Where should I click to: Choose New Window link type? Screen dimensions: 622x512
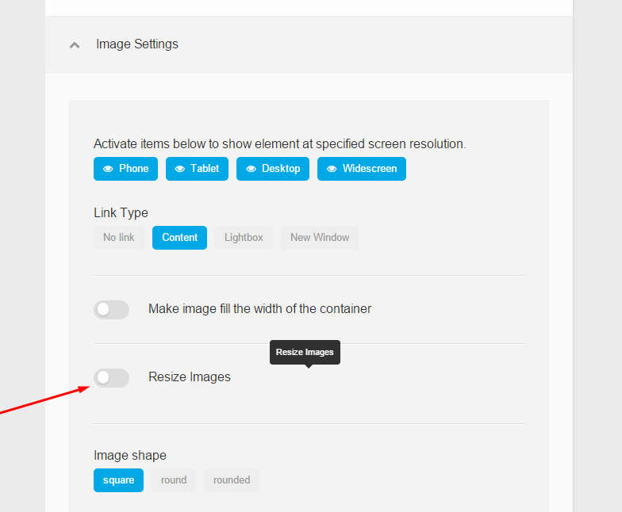tap(320, 238)
